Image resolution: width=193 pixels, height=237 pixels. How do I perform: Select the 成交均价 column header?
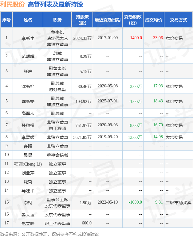[x=154, y=20]
